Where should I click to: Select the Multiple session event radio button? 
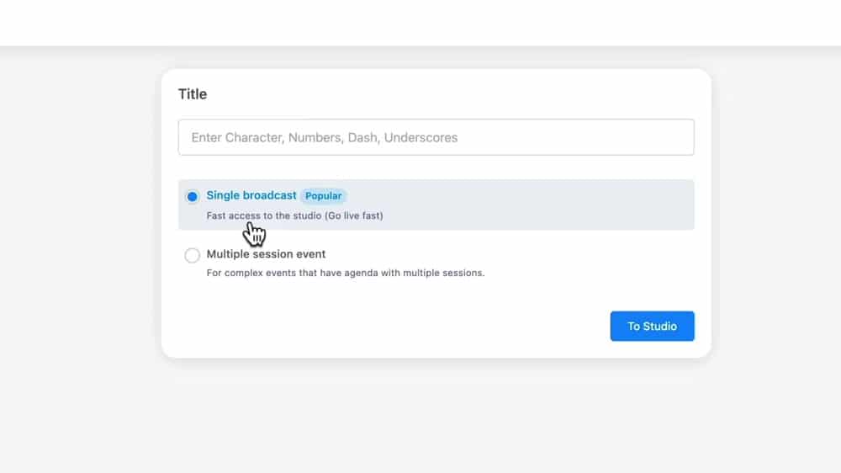[193, 255]
